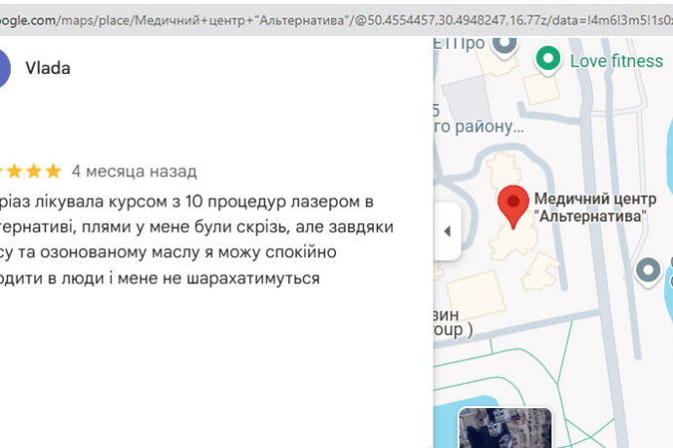The width and height of the screenshot is (673, 448).
Task: Click the Медичний центр "Альтернатива" label
Action: 591,207
